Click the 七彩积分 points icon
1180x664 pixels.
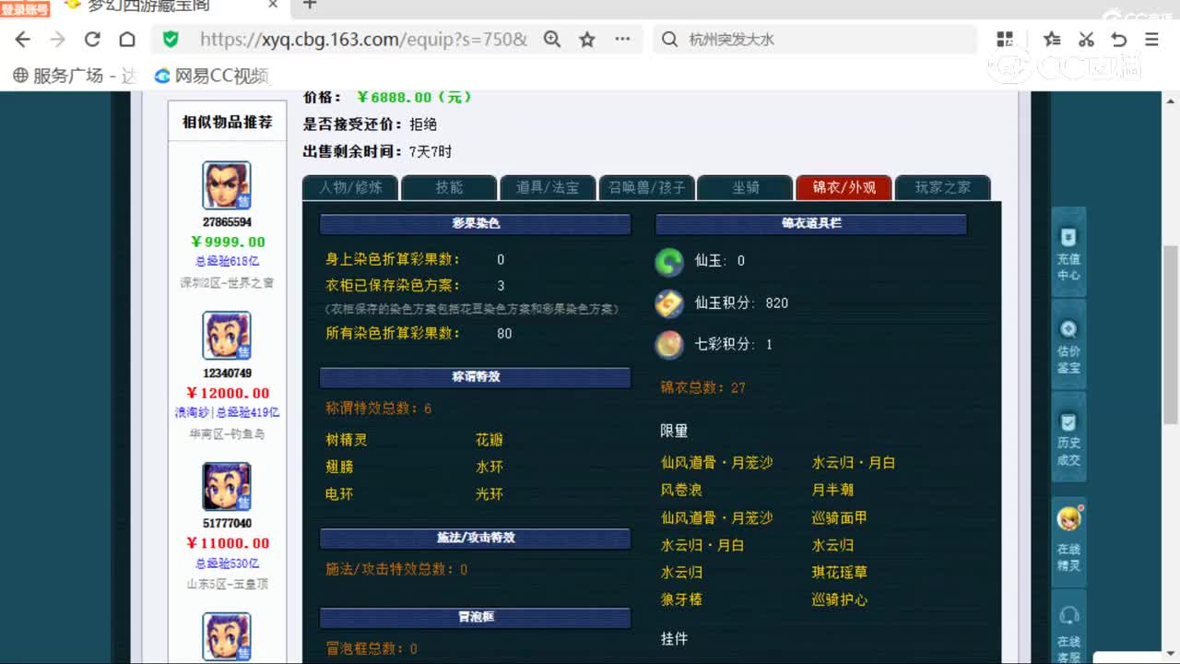pos(668,345)
